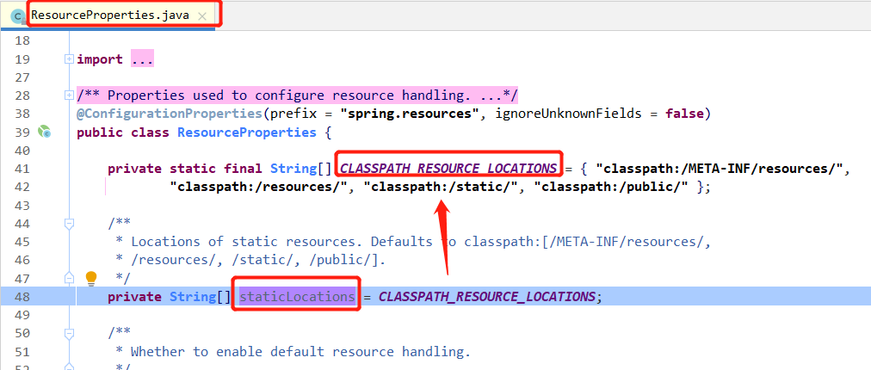Click the Spring bean gutter icon at line 39
Viewport: 871px width, 370px height.
(45, 132)
